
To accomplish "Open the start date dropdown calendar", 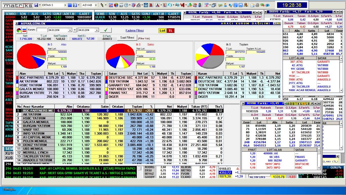I will point(70,30).
